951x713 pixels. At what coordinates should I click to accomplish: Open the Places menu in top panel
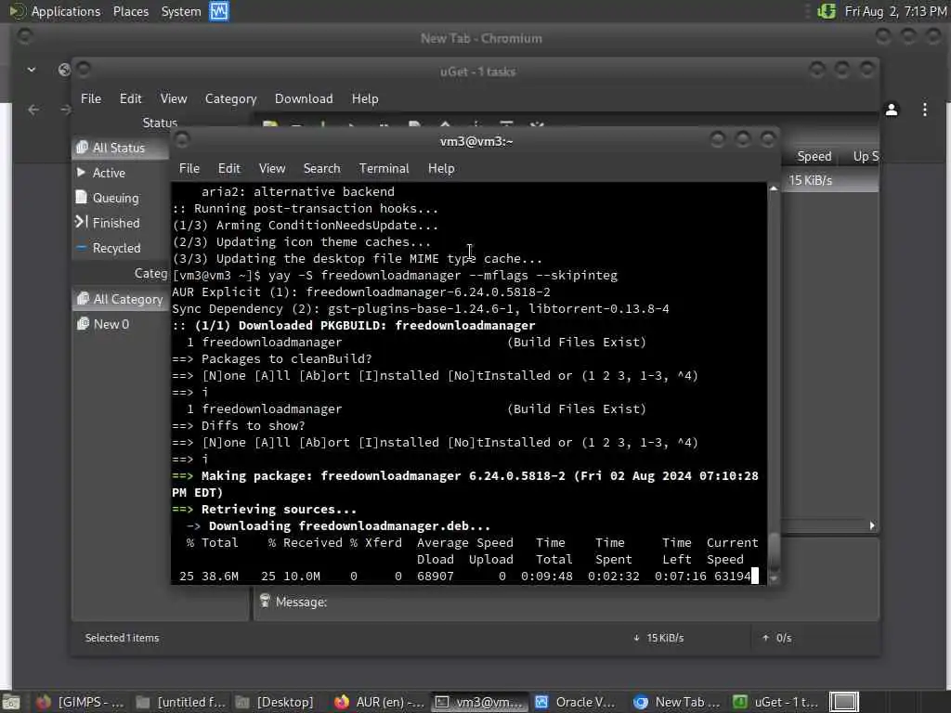pos(130,11)
